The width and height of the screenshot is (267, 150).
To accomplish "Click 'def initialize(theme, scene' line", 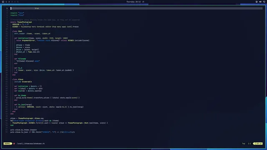I will (41, 38).
